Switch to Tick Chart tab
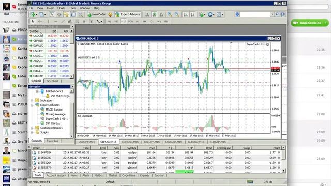The width and height of the screenshot is (331, 186). point(52,81)
